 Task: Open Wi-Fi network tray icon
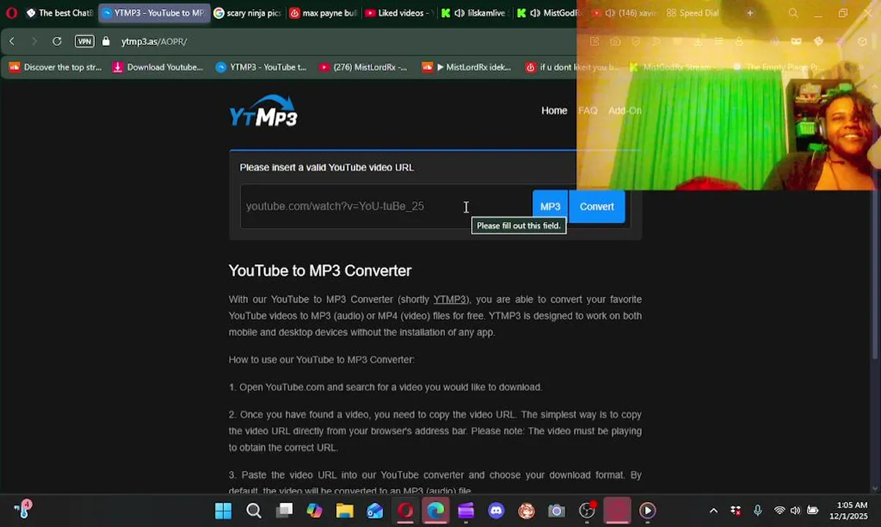pyautogui.click(x=779, y=510)
